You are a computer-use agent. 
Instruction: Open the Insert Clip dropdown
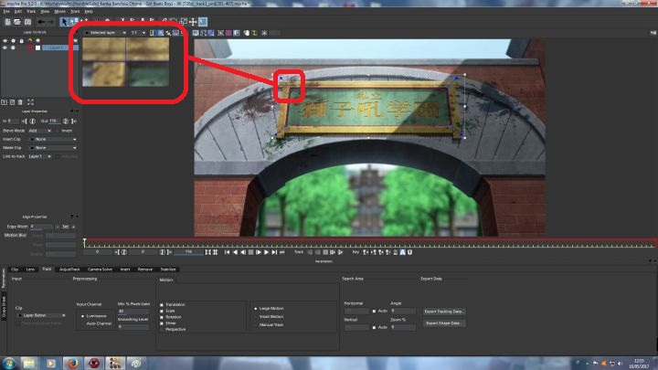(x=53, y=139)
